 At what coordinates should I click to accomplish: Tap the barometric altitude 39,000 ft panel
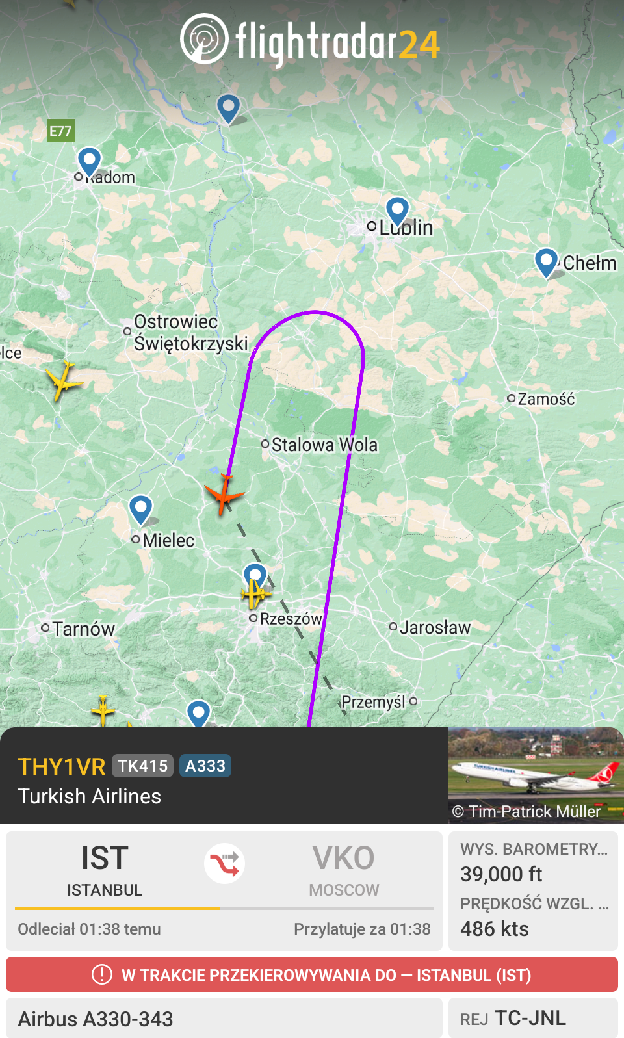pyautogui.click(x=533, y=863)
